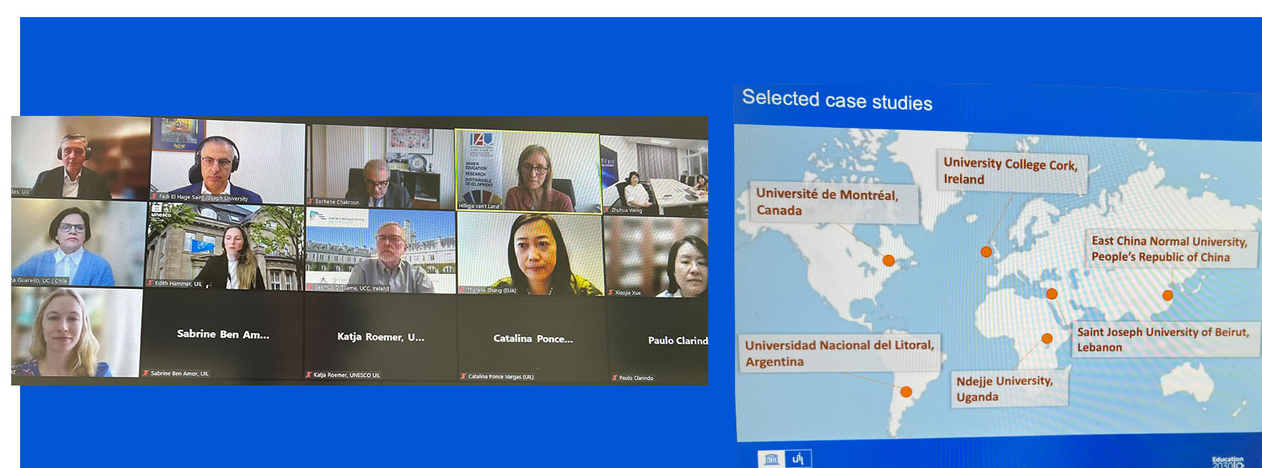This screenshot has height=468, width=1262.
Task: Click the UNESCO temple logo below the slide
Action: coord(771,458)
